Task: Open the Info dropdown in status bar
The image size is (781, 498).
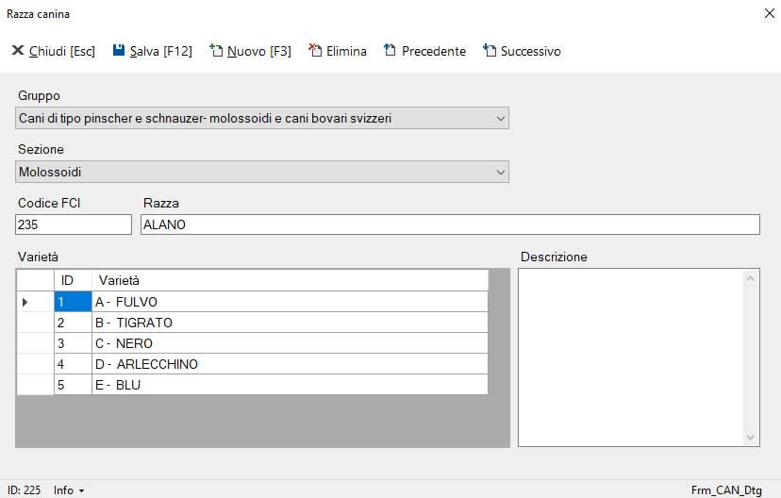Action: click(69, 490)
